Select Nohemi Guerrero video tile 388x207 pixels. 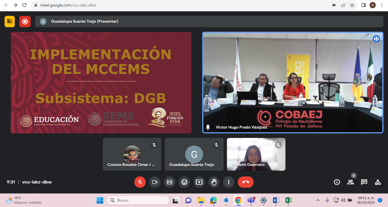[x=256, y=154]
